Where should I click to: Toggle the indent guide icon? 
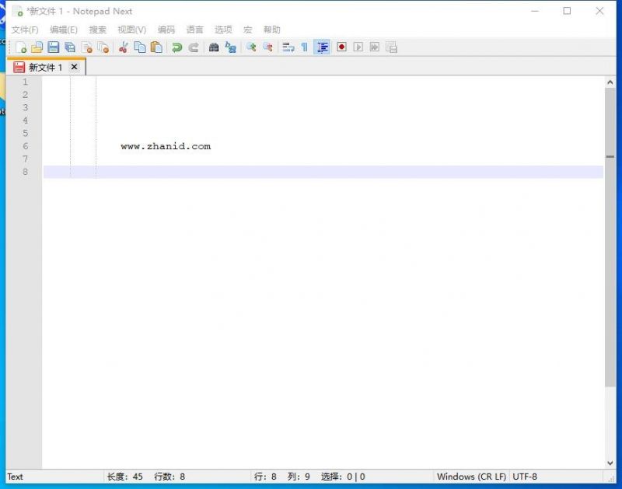point(322,47)
